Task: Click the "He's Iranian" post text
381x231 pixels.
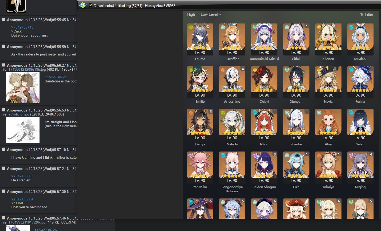Action: (21, 180)
